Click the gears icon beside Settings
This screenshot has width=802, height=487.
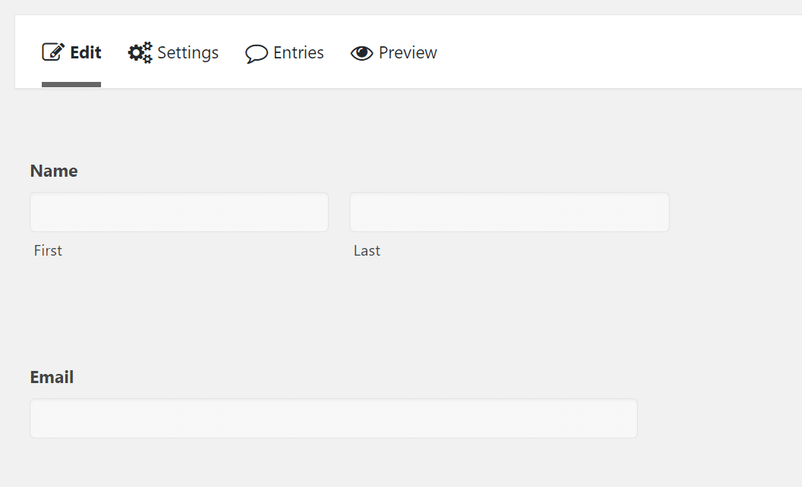pyautogui.click(x=139, y=52)
